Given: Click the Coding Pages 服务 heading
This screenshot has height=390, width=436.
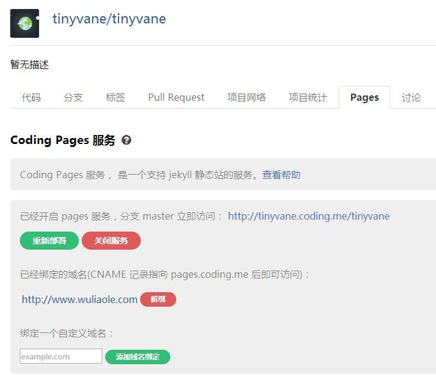Looking at the screenshot, I should (x=63, y=140).
